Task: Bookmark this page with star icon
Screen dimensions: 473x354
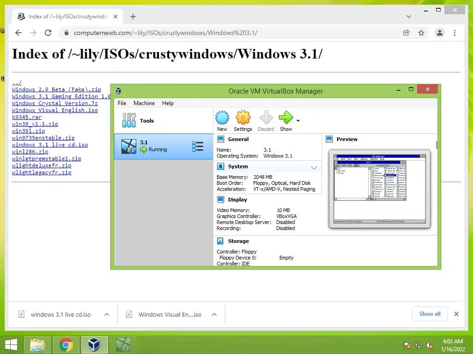Action: (x=421, y=33)
